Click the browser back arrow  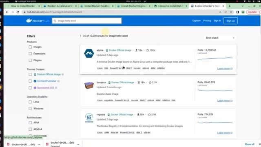point(7,12)
